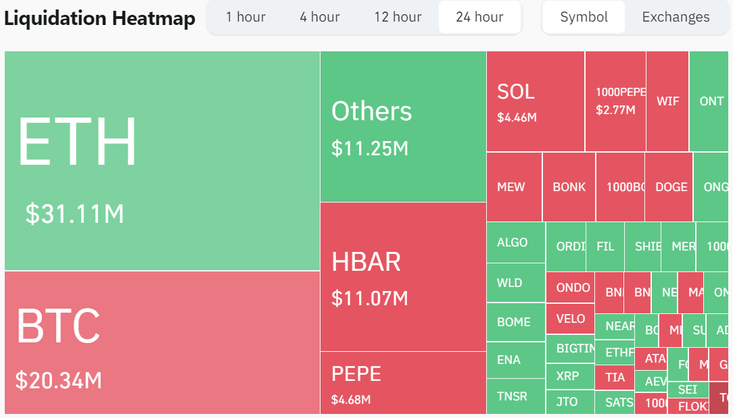Choose the 12 hour timeframe
The height and width of the screenshot is (418, 733).
[x=398, y=18]
